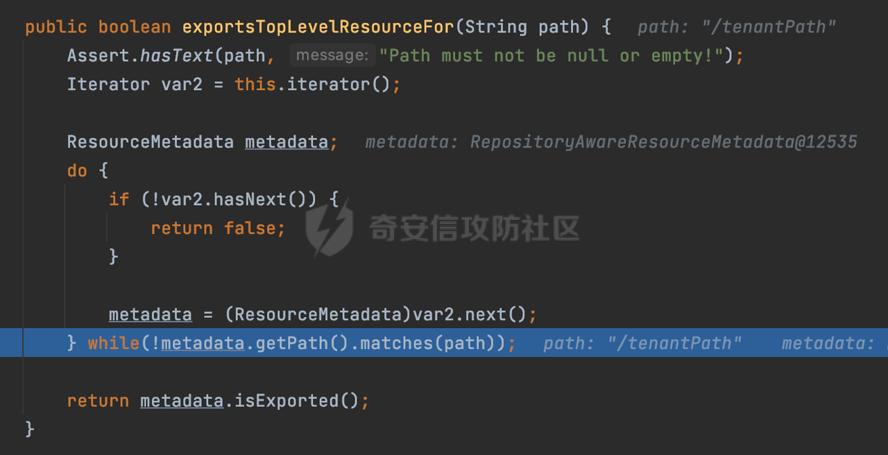The width and height of the screenshot is (888, 455).
Task: Click the "Path must not be null" string
Action: (x=551, y=55)
